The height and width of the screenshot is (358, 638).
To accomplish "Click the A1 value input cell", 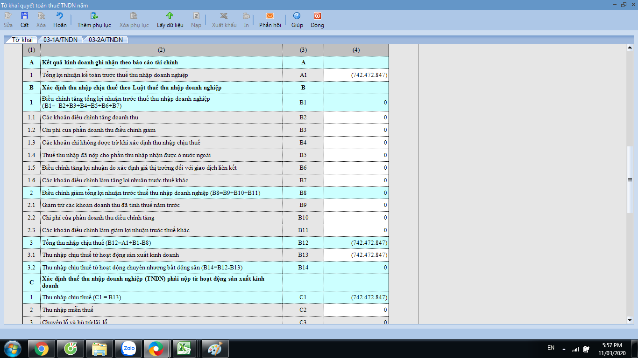I will tap(356, 75).
